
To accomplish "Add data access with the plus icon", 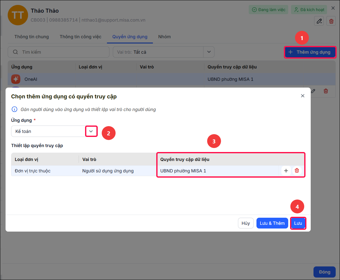I will [286, 171].
